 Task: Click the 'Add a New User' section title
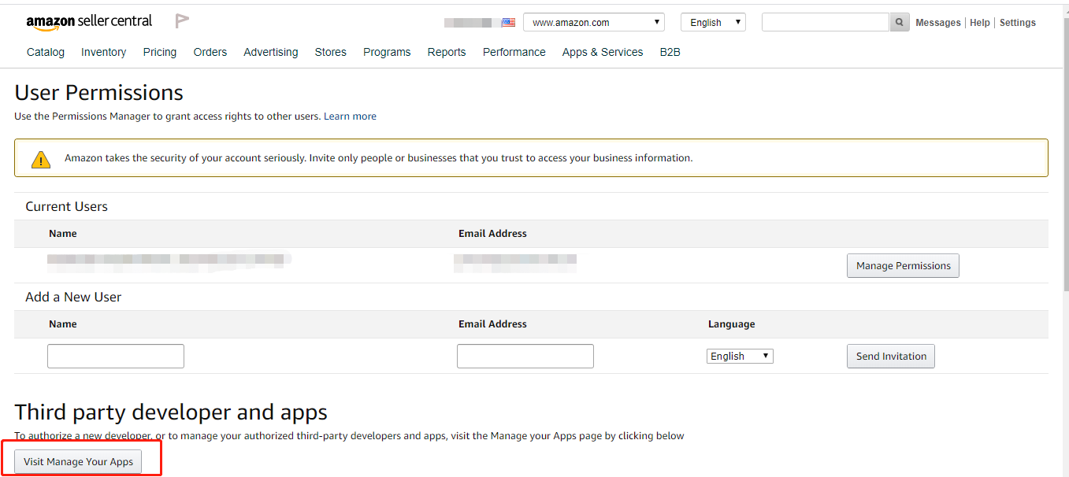[73, 297]
